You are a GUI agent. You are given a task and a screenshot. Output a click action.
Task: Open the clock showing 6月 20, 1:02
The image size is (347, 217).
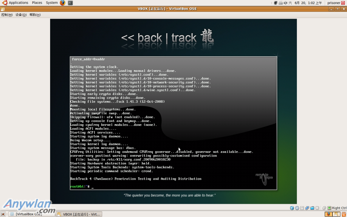pos(305,3)
